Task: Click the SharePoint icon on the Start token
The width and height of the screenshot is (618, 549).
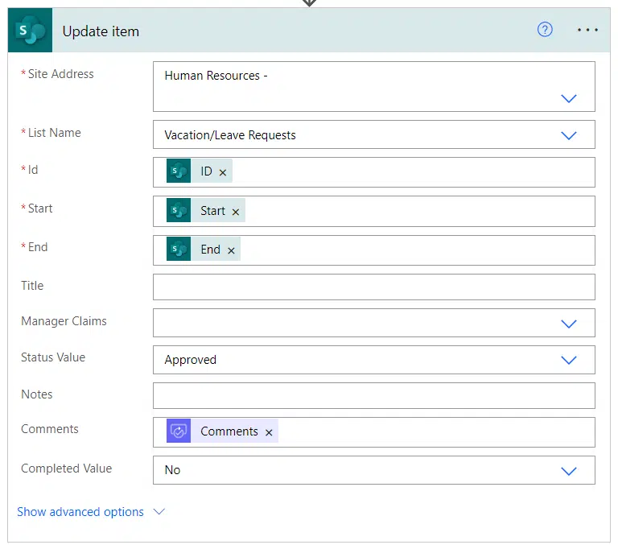Action: (179, 210)
